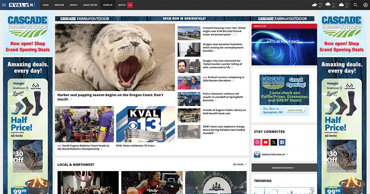Click the Saturday forecast cloud icon
This screenshot has width=370, height=194.
(328, 4)
